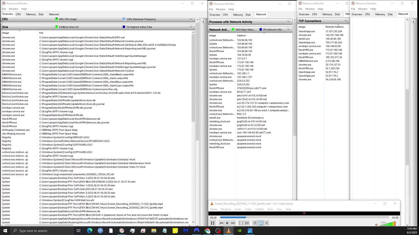Open VLC Audio menu
This screenshot has height=235, width=419.
point(238,209)
